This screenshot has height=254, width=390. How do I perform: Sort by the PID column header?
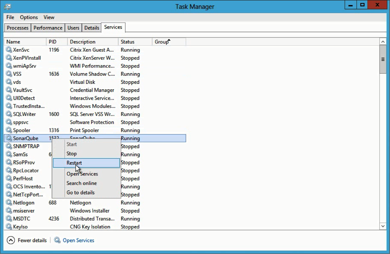tap(57, 42)
